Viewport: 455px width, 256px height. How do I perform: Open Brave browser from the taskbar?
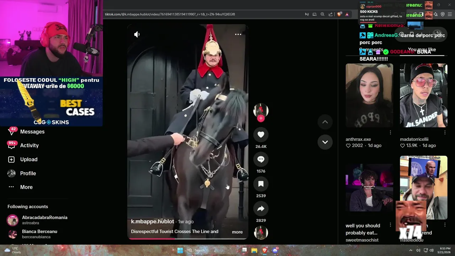coord(264,250)
